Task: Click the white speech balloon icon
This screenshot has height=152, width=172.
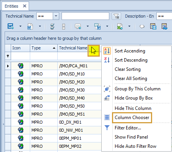Action: [x=142, y=26]
